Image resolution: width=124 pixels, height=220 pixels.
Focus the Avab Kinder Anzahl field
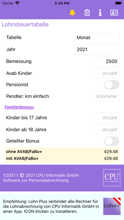(104, 73)
